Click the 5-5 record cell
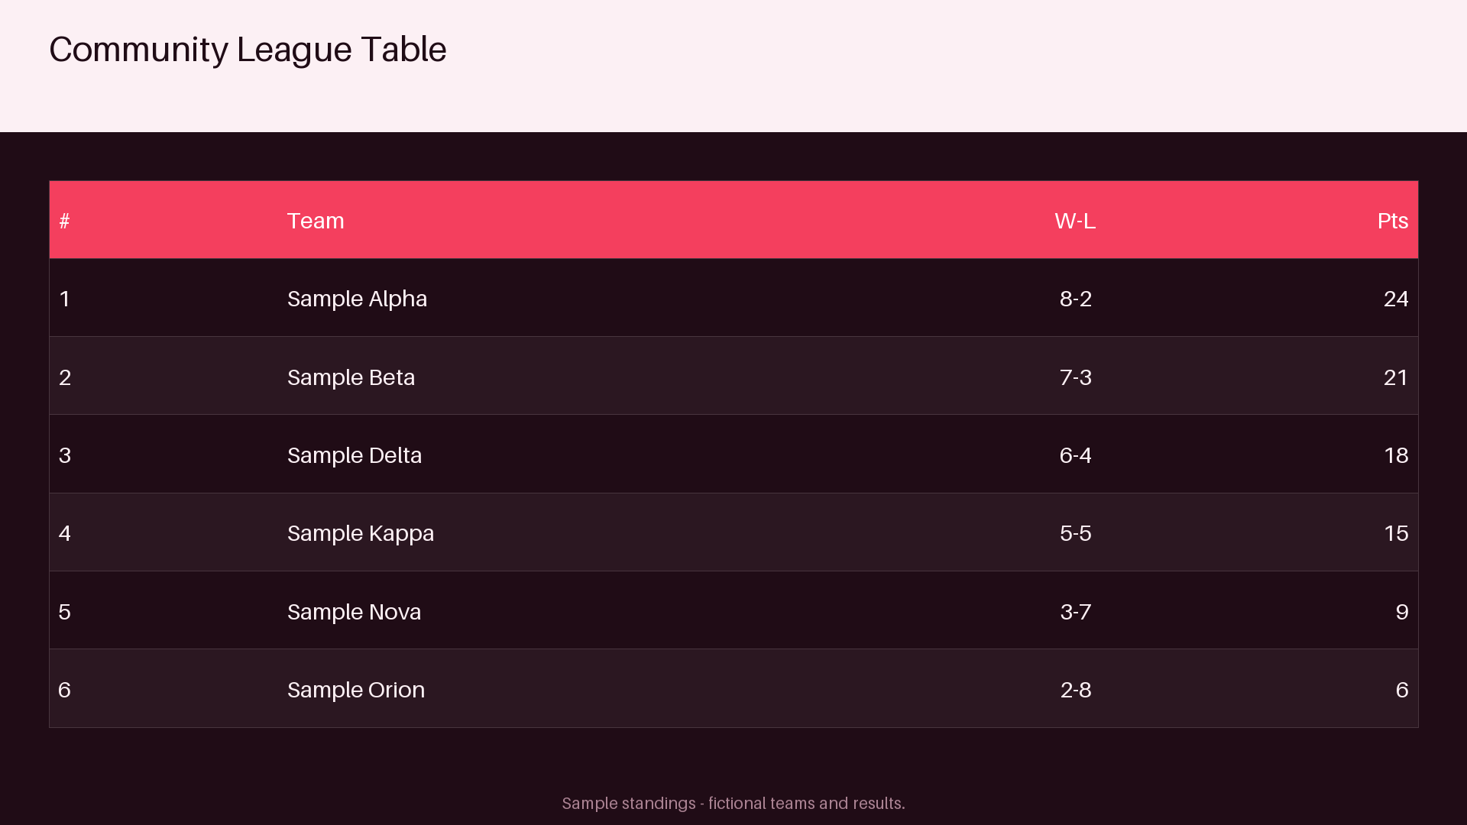Image resolution: width=1467 pixels, height=825 pixels. click(x=1075, y=533)
